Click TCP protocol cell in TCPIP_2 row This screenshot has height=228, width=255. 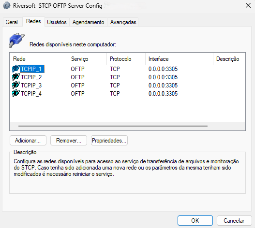point(115,77)
